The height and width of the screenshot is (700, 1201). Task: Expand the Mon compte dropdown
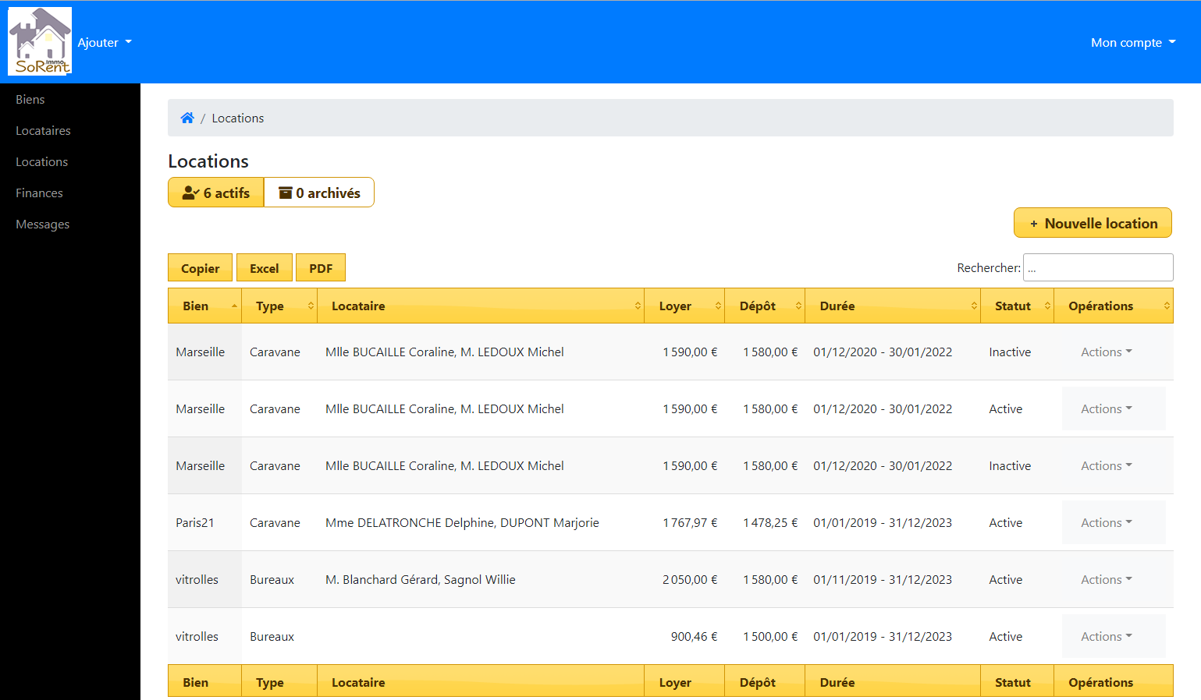pos(1132,42)
